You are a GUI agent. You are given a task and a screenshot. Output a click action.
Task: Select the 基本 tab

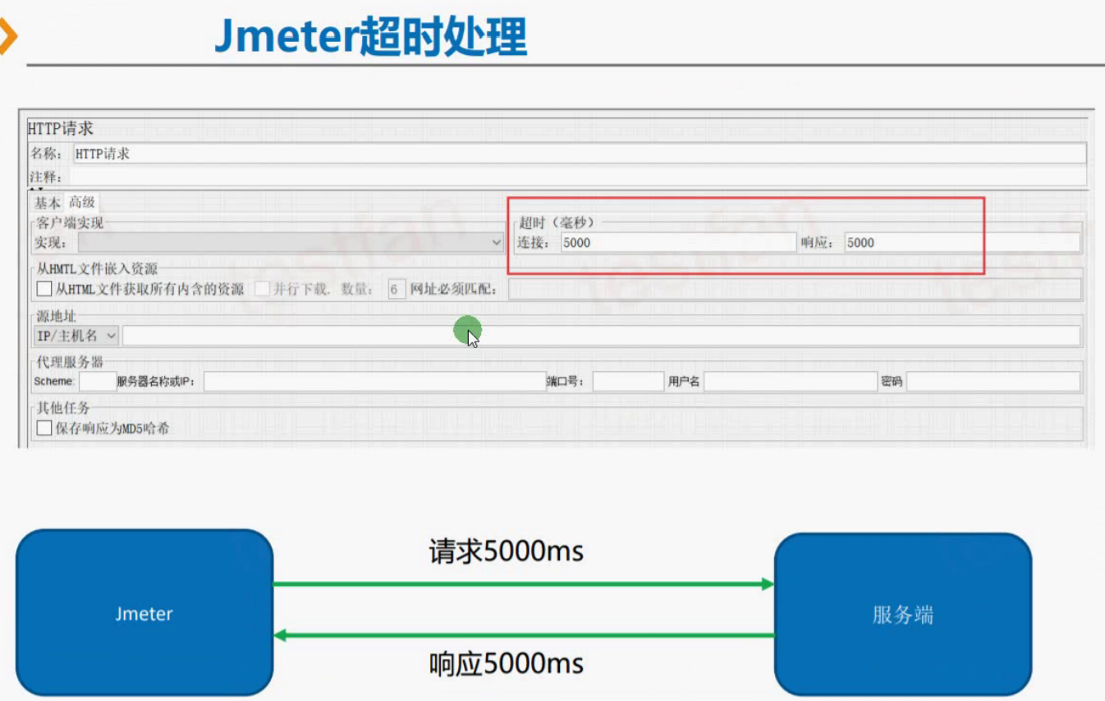click(47, 203)
